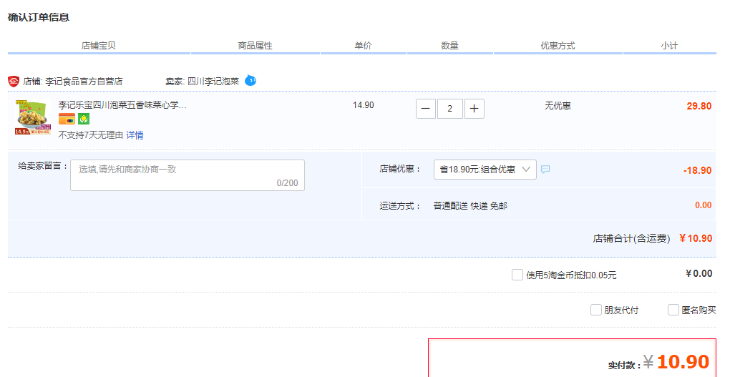Increase quantity with the plus button

(x=474, y=109)
